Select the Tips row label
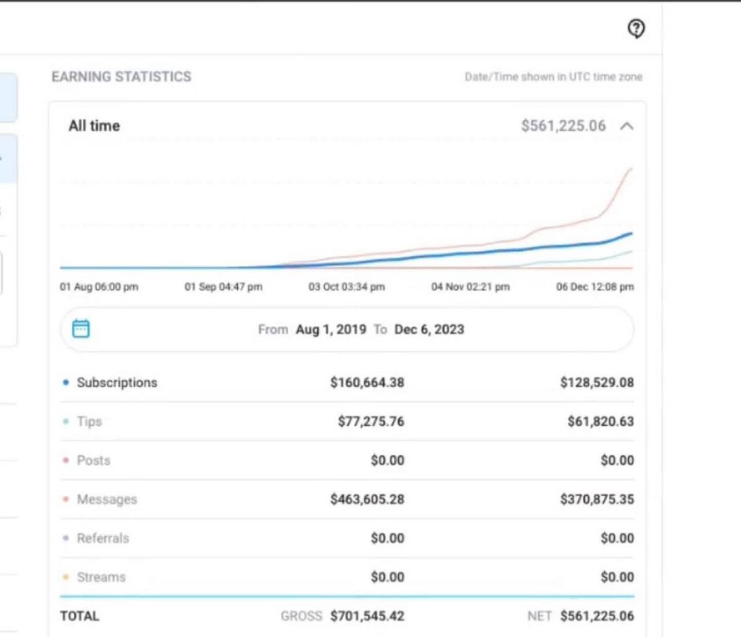 90,421
